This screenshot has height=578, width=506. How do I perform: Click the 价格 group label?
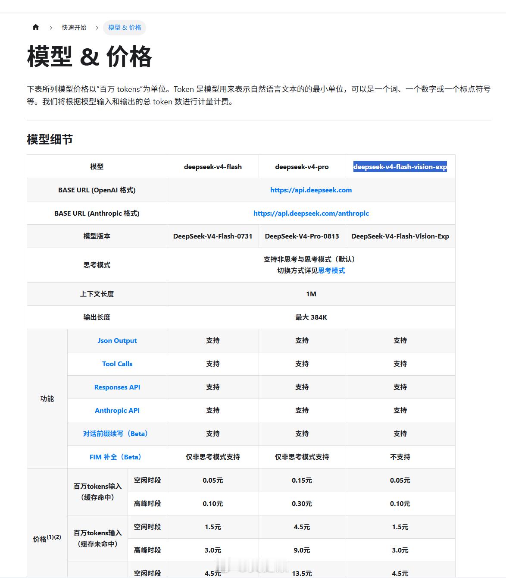[x=47, y=538]
